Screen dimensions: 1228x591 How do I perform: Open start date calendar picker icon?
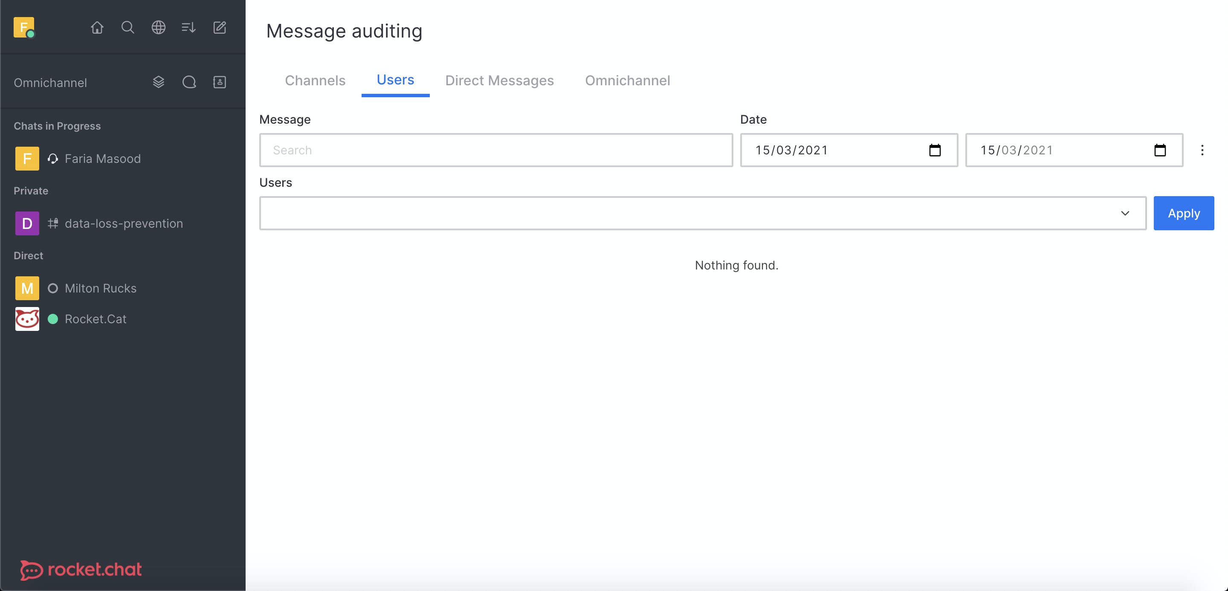(935, 150)
